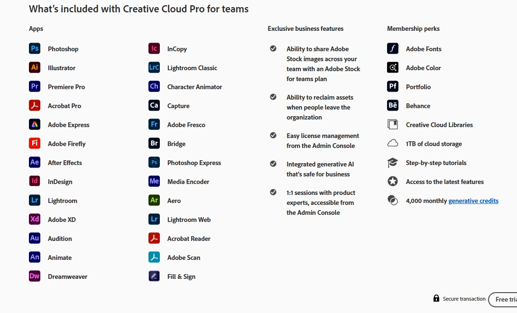517x313 pixels.
Task: Click the Adobe XD icon
Action: pos(35,219)
